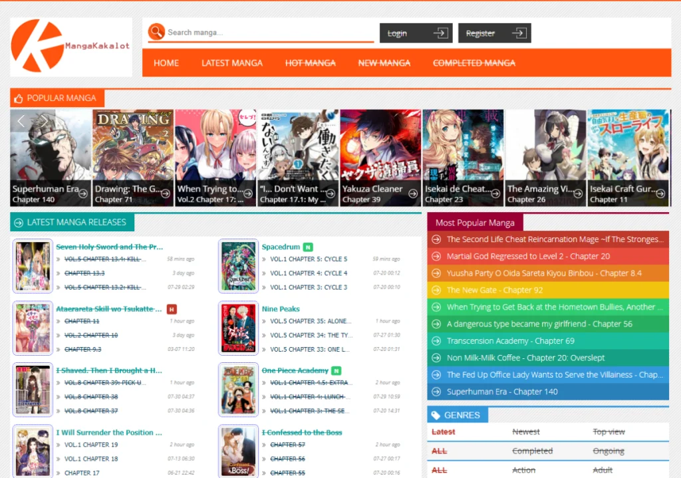The image size is (681, 478).
Task: Open the HOT MANGA menu item
Action: tap(311, 63)
